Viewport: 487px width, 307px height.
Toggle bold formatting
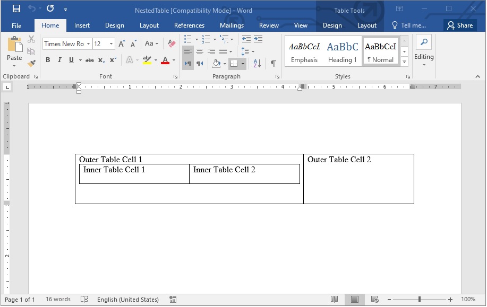[x=48, y=60]
